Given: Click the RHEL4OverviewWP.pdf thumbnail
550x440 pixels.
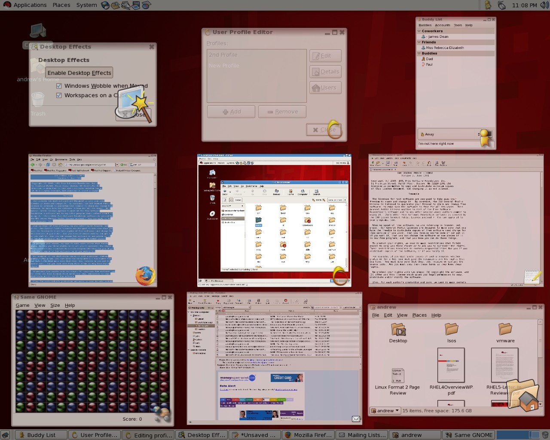Looking at the screenshot, I should pos(451,365).
